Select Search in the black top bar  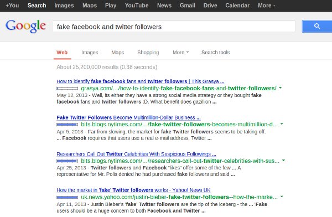pos(37,6)
